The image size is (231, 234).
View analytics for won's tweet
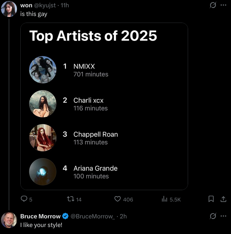tap(164, 199)
